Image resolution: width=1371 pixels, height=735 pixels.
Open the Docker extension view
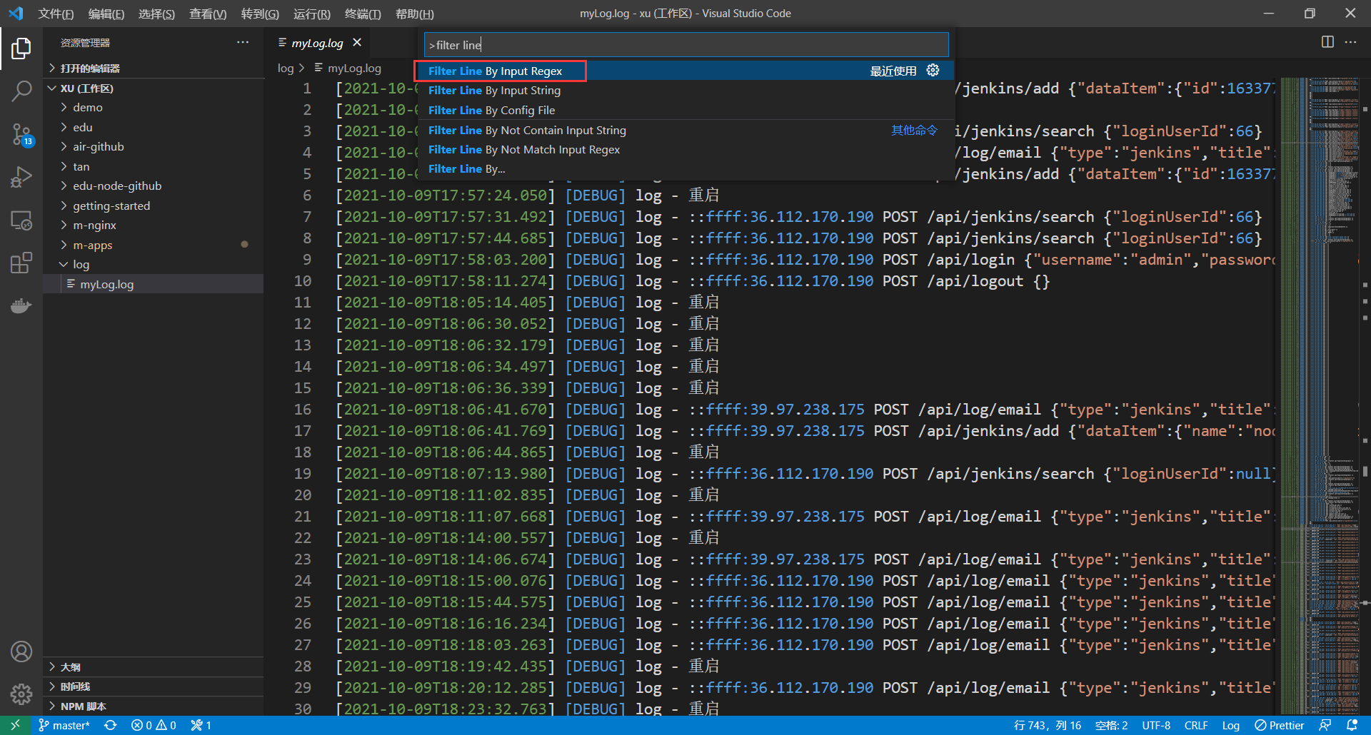pyautogui.click(x=21, y=305)
